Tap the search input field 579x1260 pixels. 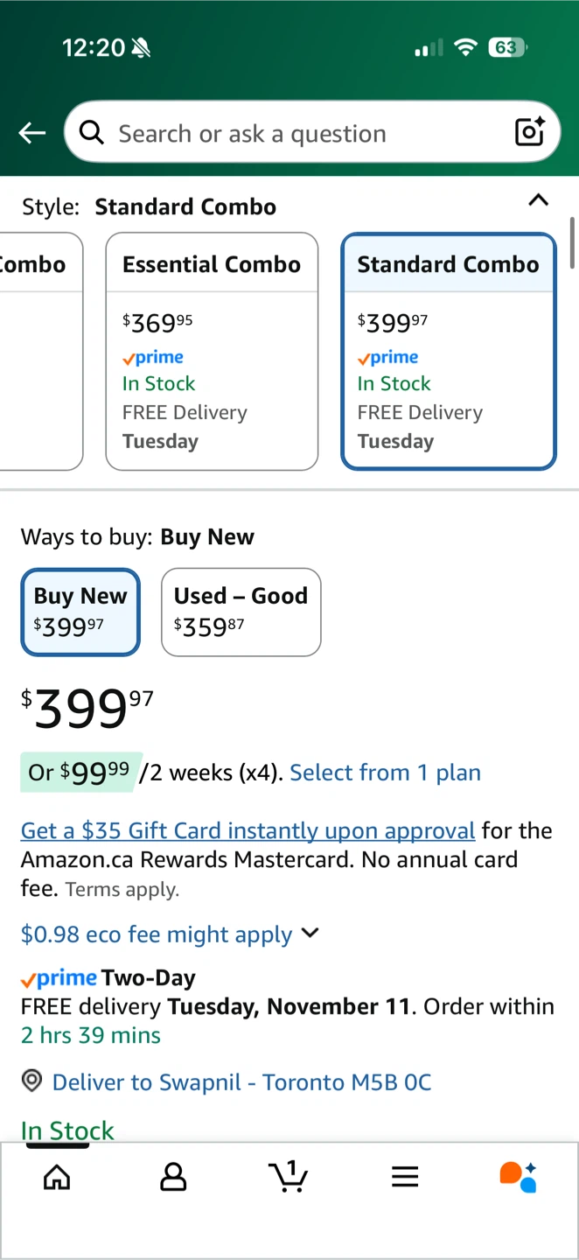(306, 133)
